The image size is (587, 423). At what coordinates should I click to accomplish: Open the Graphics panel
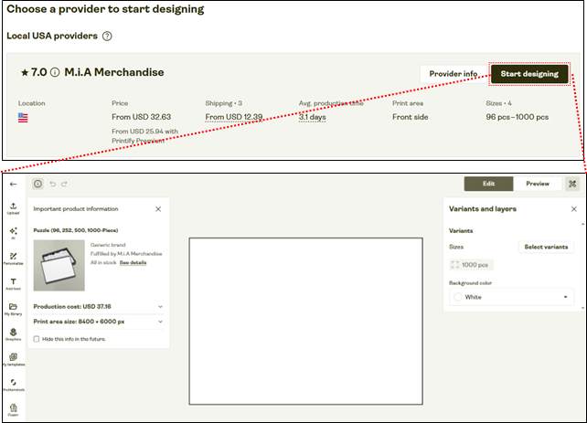(14, 333)
